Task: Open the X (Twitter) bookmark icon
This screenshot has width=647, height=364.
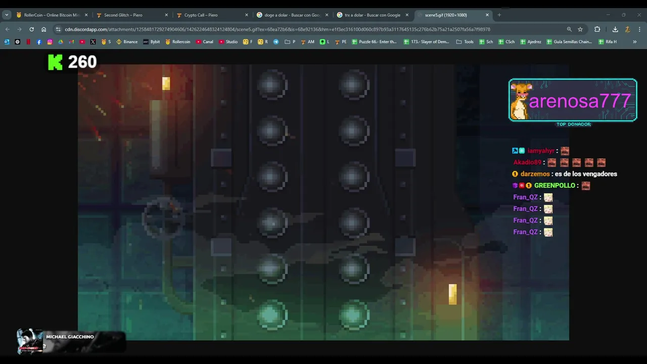Action: pos(93,41)
